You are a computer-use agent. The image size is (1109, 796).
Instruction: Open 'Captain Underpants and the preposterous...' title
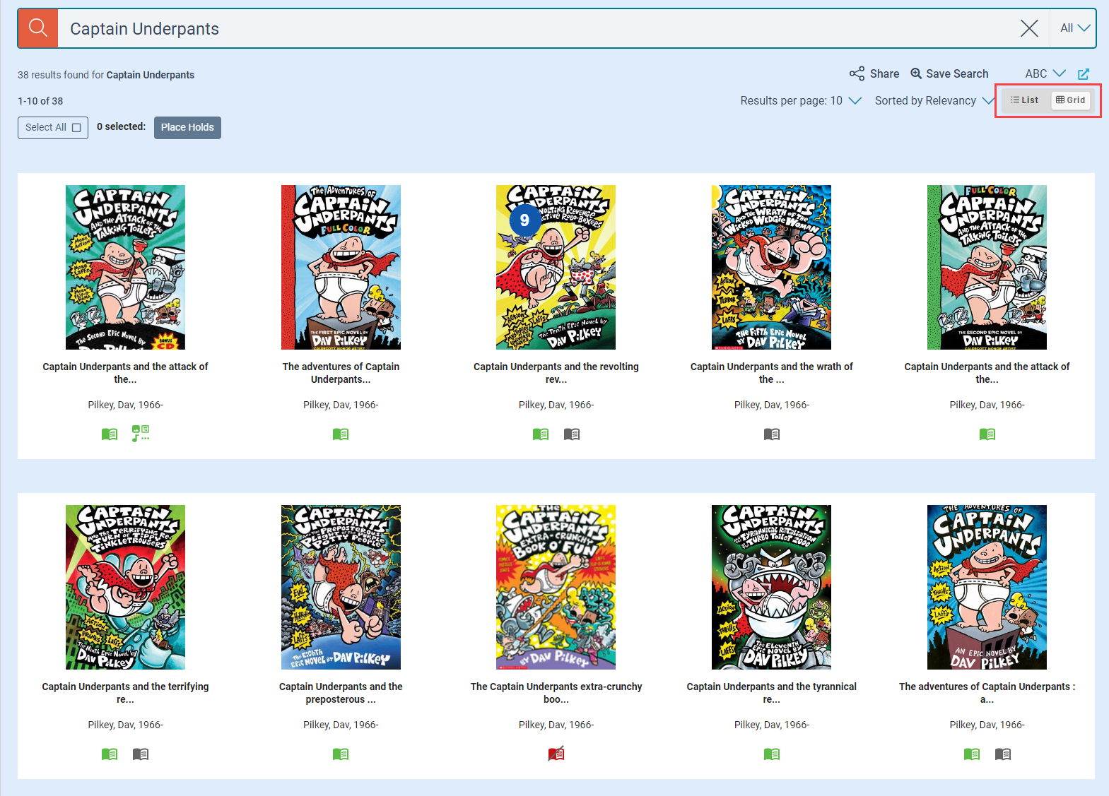[x=341, y=693]
